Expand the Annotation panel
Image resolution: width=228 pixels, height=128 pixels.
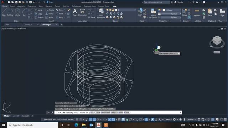point(84,21)
